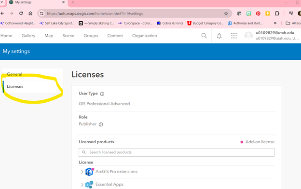The image size is (301, 189).
Task: Open the Cottonwood Heights bookmark
Action: pyautogui.click(x=18, y=23)
